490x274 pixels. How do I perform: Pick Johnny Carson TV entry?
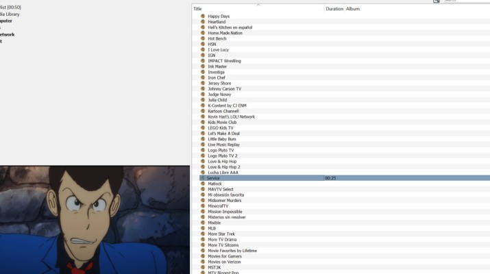pos(224,89)
